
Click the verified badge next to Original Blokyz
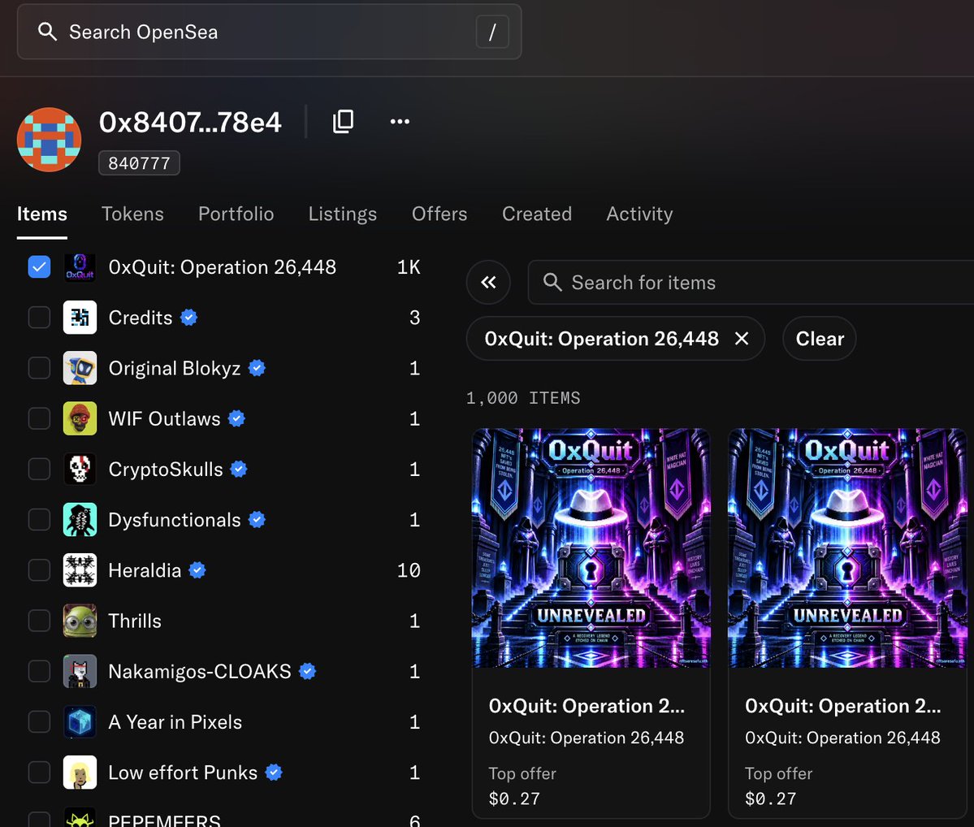coord(258,368)
